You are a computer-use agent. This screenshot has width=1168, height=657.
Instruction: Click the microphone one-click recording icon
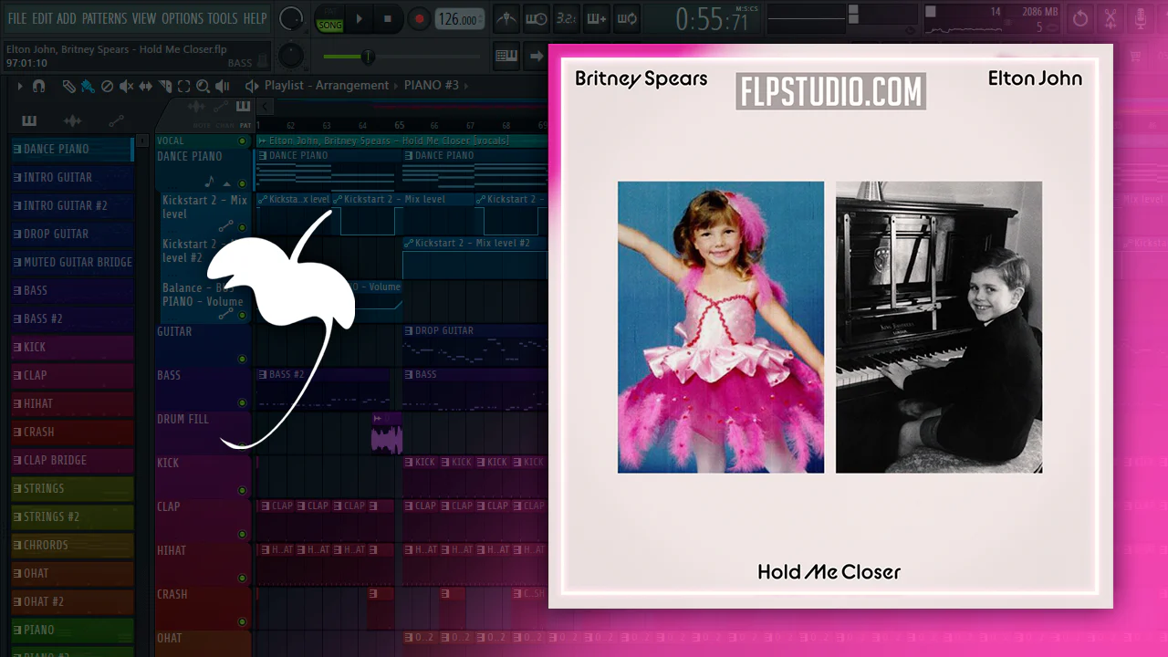(x=1141, y=18)
